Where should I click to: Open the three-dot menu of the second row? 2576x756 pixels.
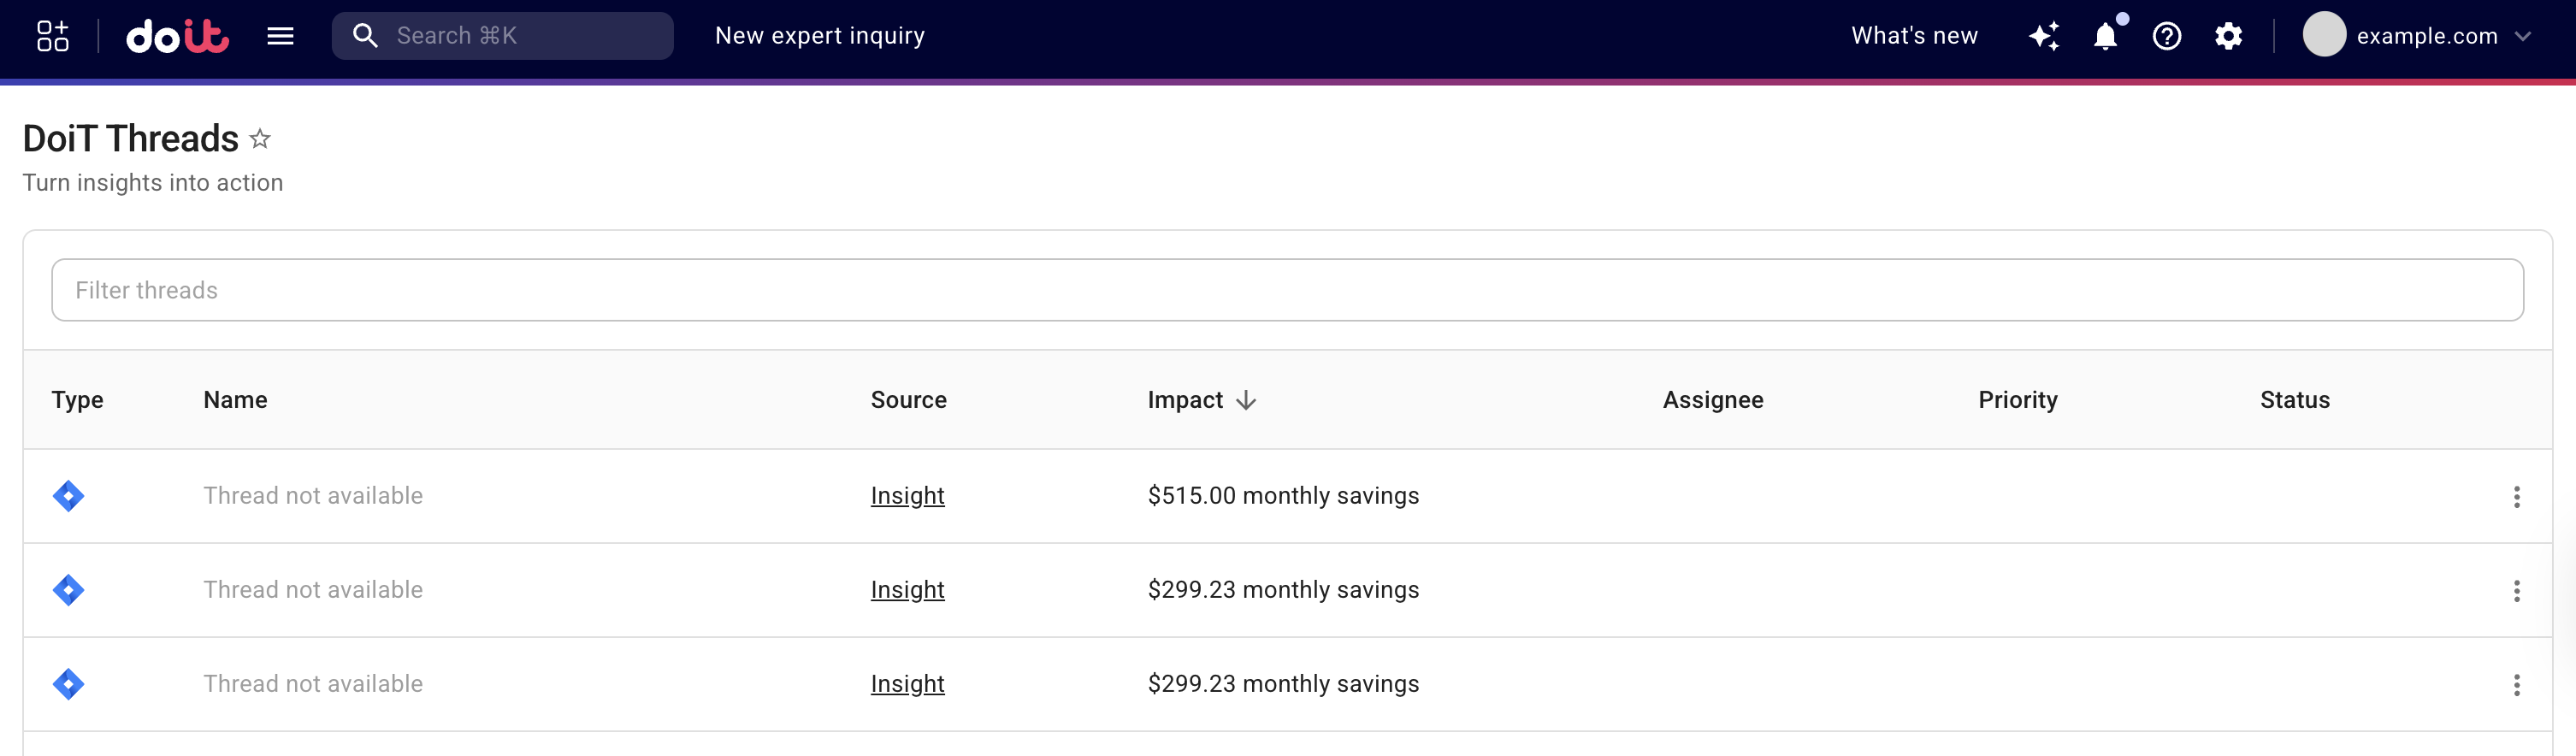pyautogui.click(x=2516, y=591)
